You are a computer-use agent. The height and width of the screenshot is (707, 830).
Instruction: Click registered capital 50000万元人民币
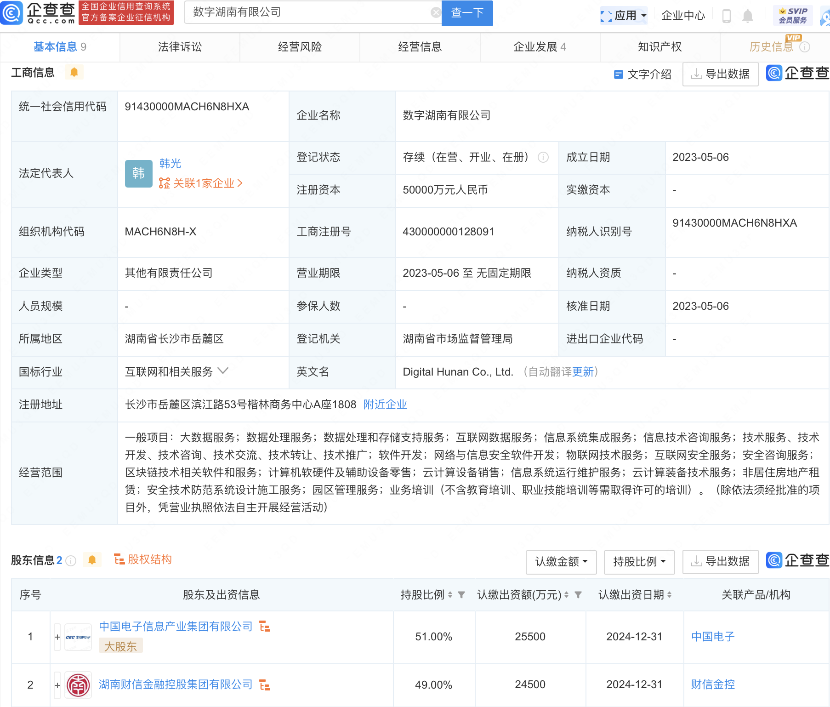tap(445, 190)
